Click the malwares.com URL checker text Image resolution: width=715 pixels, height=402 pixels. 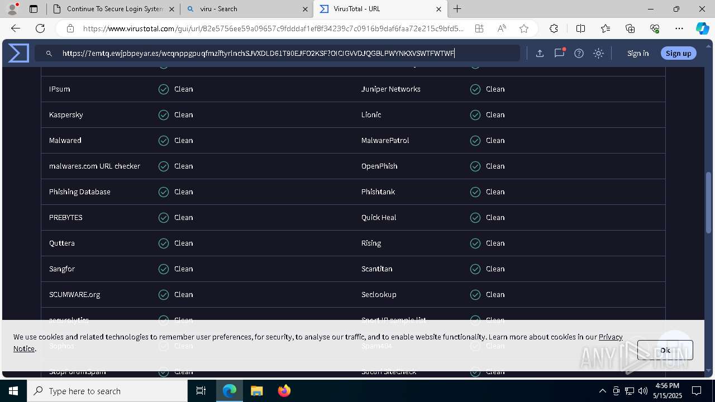(94, 166)
